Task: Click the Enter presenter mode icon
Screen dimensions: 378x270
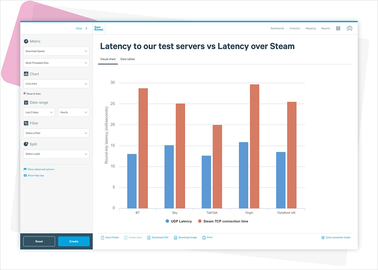Action: click(x=323, y=237)
